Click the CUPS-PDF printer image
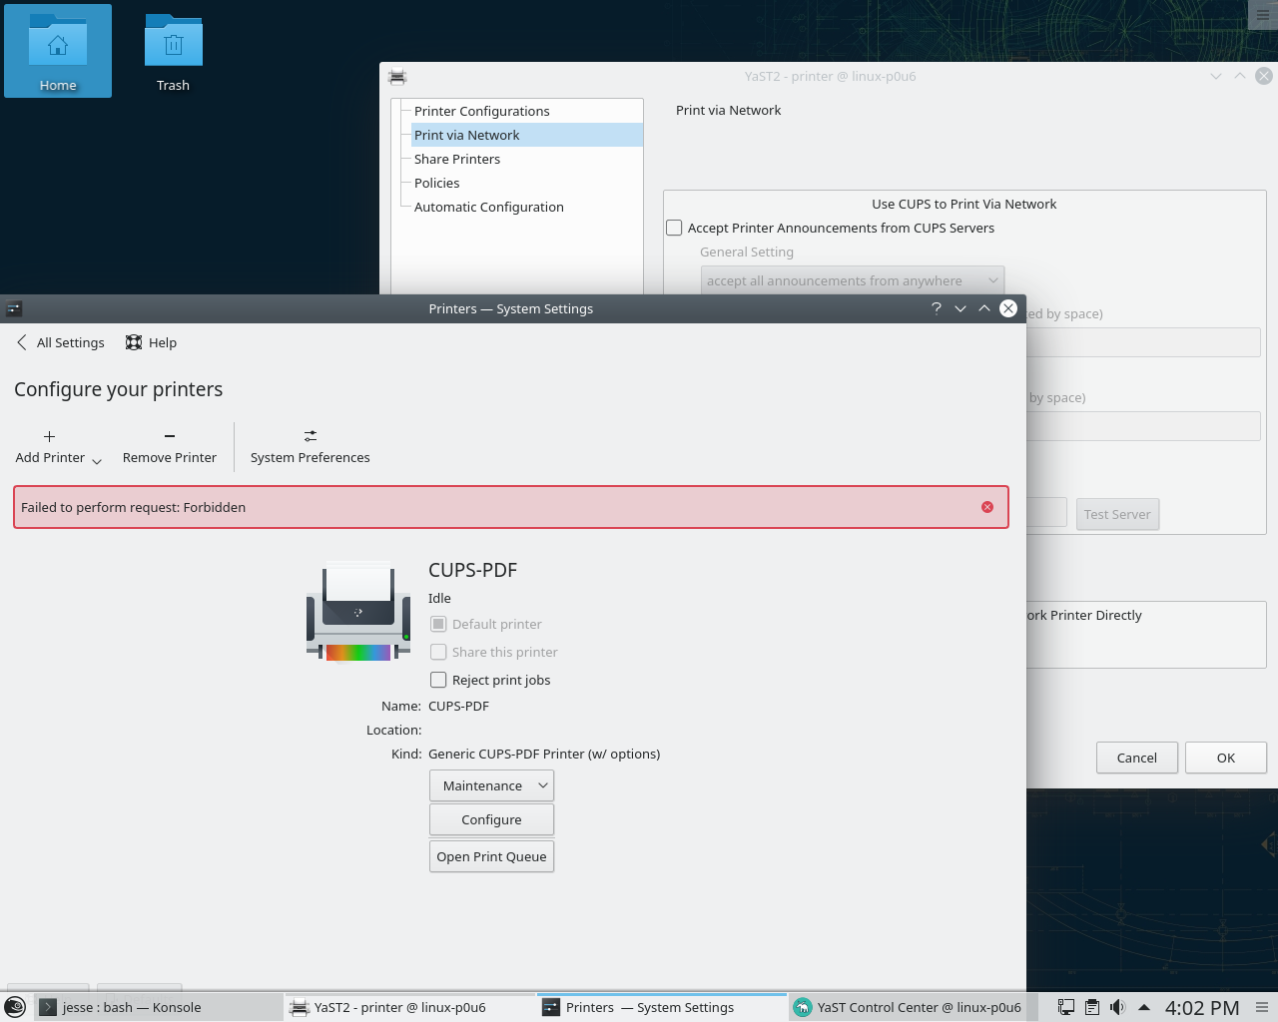1278x1022 pixels. (x=358, y=612)
